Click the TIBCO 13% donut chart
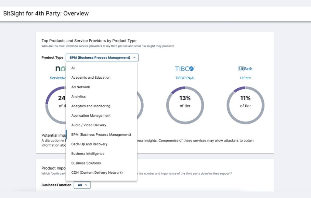Viewport: 311px width, 198px height. (x=185, y=105)
